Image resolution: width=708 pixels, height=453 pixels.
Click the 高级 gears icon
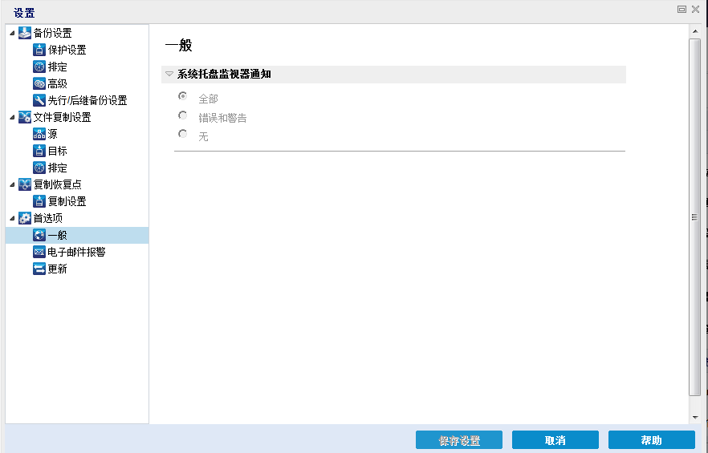[x=39, y=83]
